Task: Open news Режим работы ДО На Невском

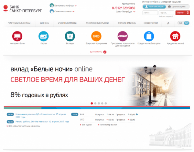Action: [x=42, y=121]
